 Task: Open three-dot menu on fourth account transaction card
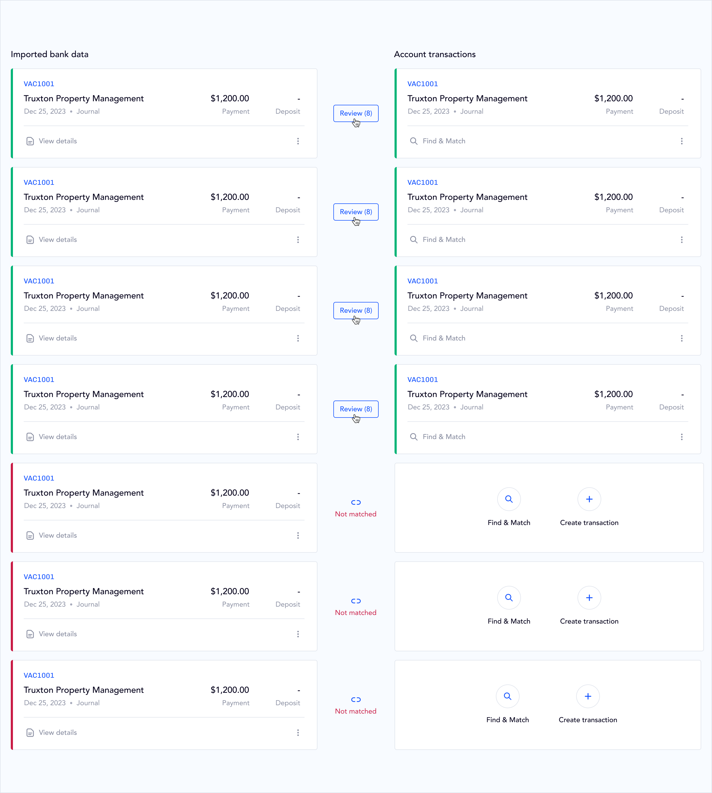682,437
